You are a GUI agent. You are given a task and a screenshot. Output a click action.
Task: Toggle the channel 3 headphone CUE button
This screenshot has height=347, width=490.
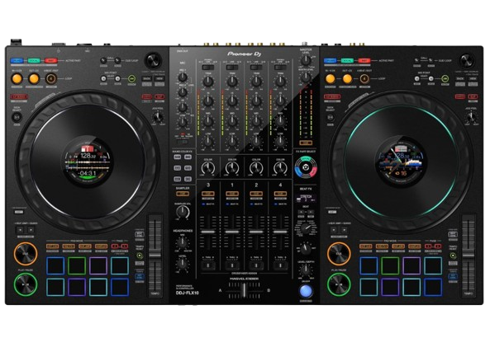point(207,194)
